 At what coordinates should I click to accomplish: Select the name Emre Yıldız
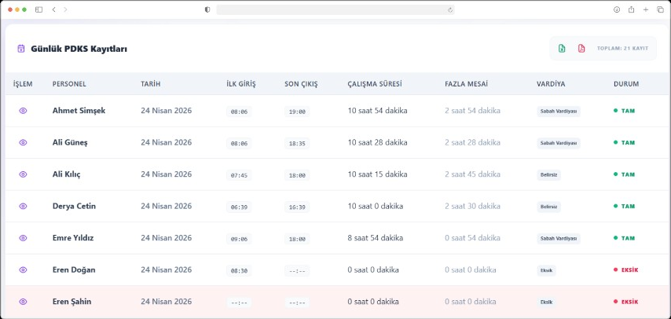point(73,238)
